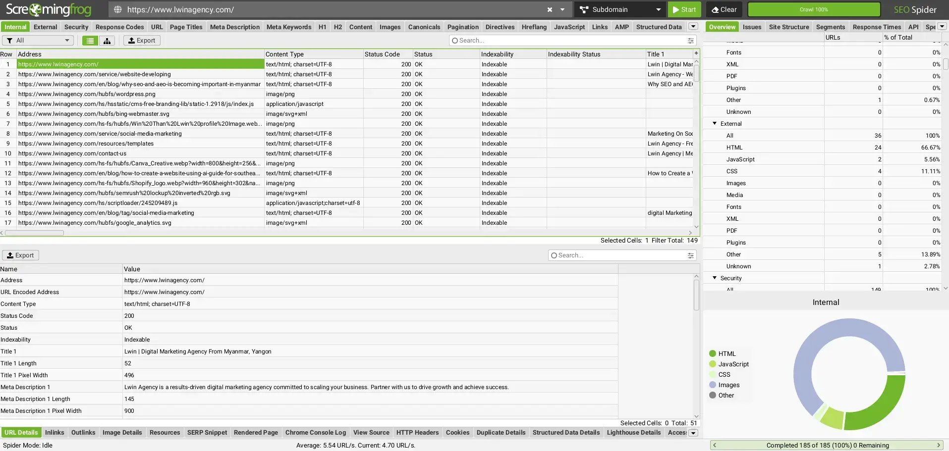Open the Response Times tab
The height and width of the screenshot is (451, 949).
[x=877, y=27]
